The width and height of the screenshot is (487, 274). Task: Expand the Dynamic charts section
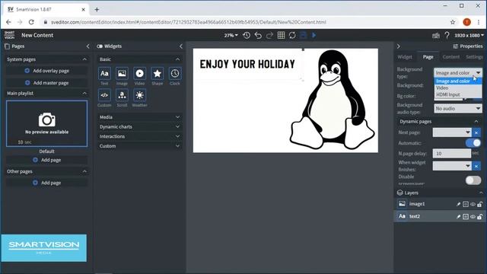tap(139, 127)
